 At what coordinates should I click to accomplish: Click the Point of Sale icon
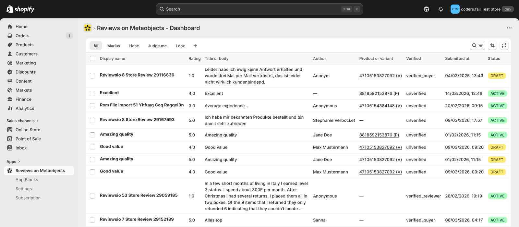(x=10, y=139)
